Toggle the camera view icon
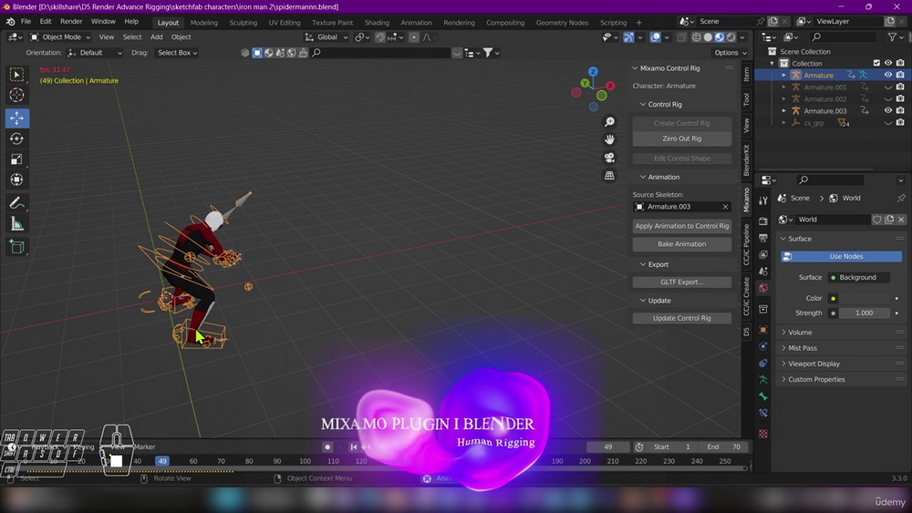 click(x=609, y=158)
